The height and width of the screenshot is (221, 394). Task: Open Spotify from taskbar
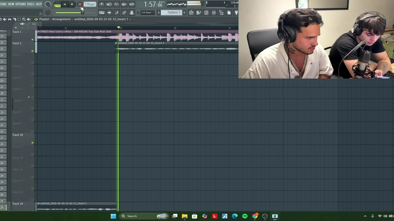coord(245,216)
